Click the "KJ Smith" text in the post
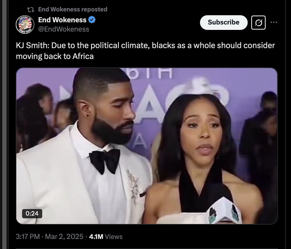 (x=32, y=46)
